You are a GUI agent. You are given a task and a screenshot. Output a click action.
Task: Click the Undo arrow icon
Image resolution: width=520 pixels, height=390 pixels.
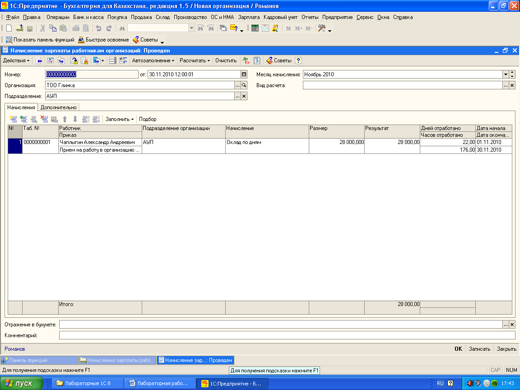tap(98, 28)
